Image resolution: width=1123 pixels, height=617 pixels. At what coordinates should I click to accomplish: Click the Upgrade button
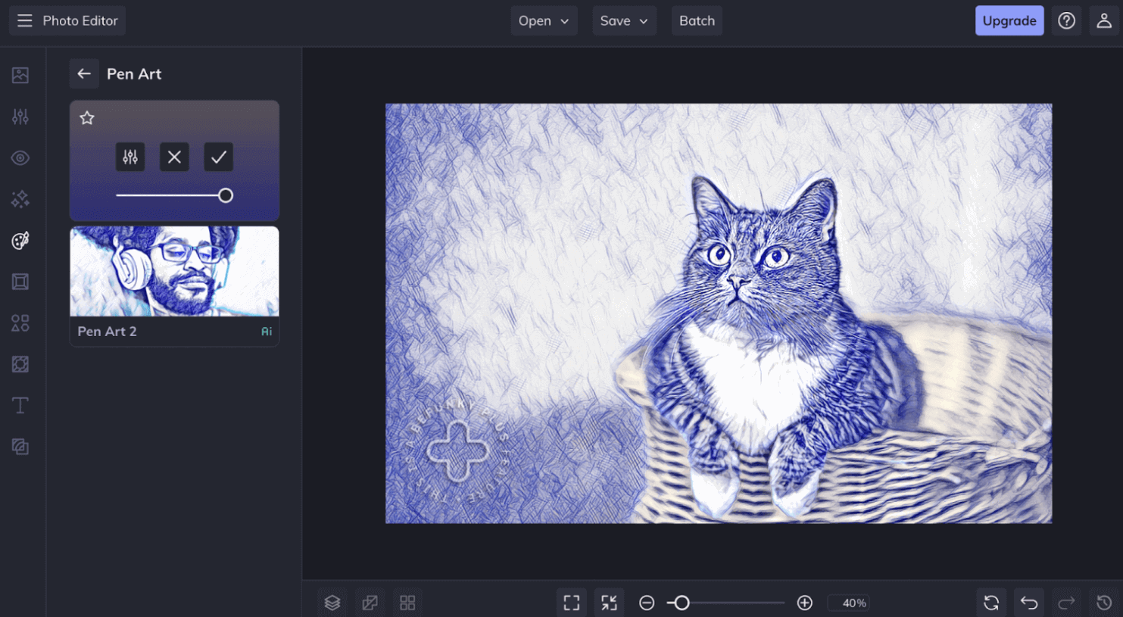click(1009, 21)
